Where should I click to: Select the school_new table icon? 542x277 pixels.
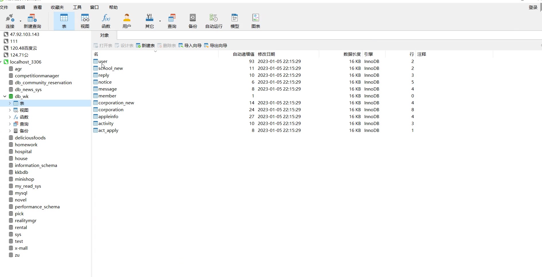click(x=96, y=68)
